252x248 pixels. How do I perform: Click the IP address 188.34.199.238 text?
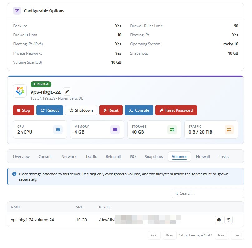pyautogui.click(x=43, y=98)
